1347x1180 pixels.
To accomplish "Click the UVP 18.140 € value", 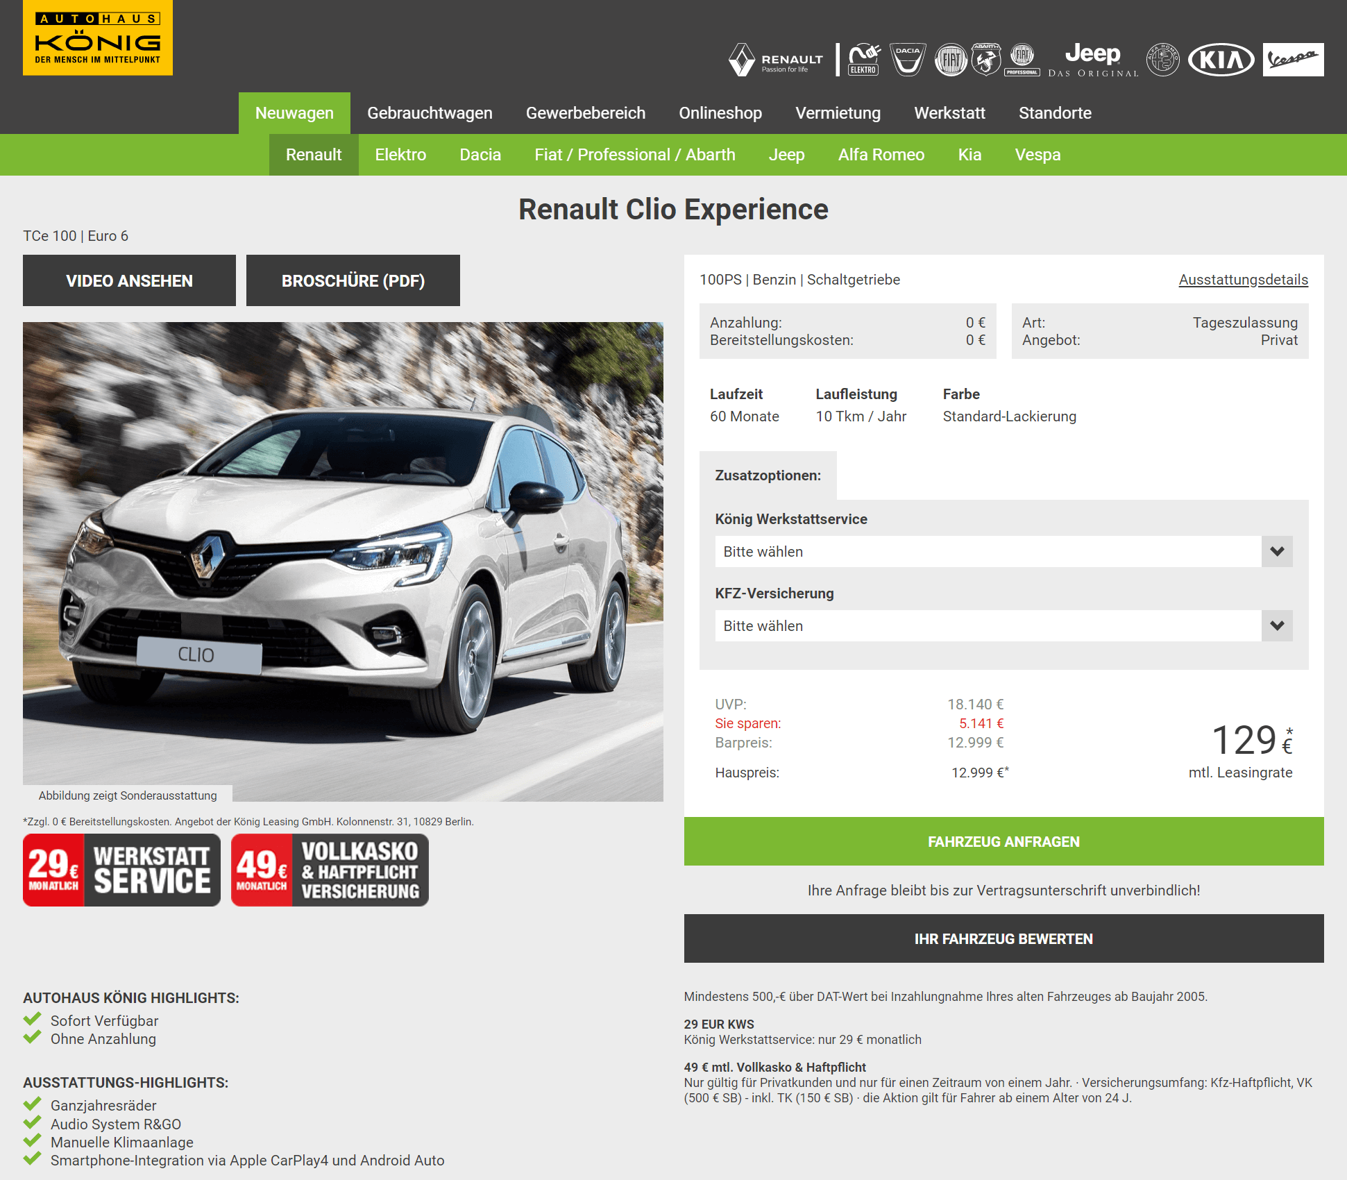I will coord(976,705).
